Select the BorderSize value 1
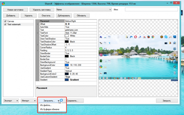 (x=66, y=59)
